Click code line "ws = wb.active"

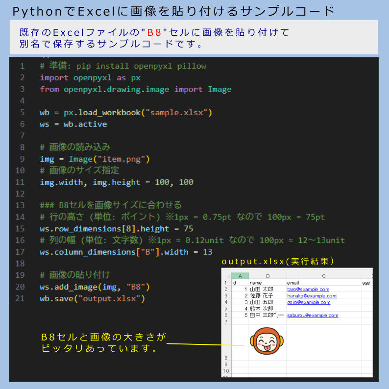coord(73,124)
